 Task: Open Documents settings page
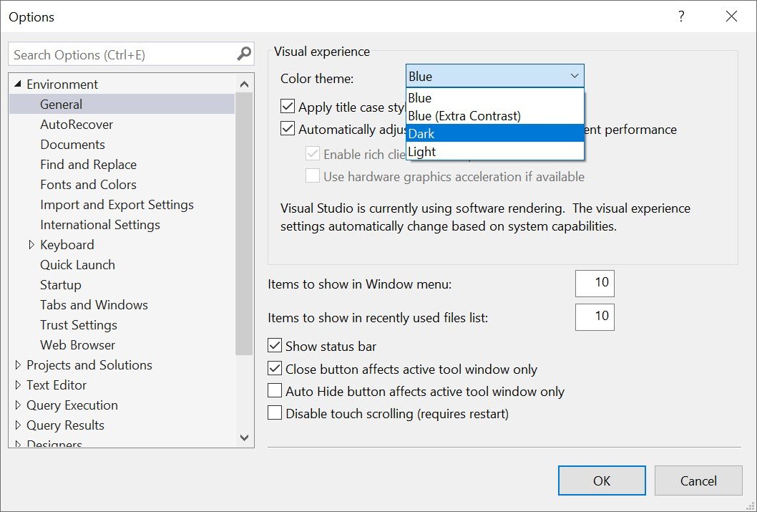point(72,145)
